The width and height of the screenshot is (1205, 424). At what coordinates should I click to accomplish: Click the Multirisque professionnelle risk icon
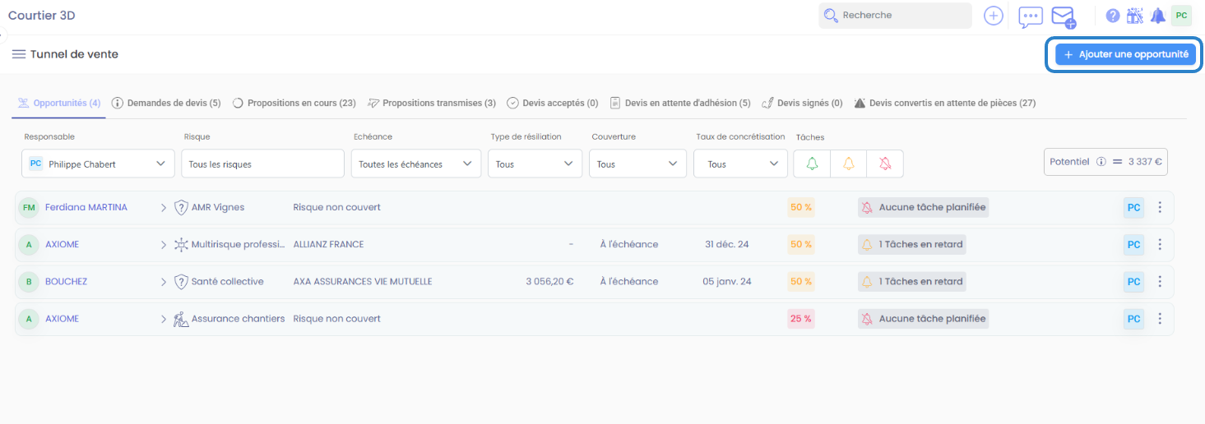181,245
